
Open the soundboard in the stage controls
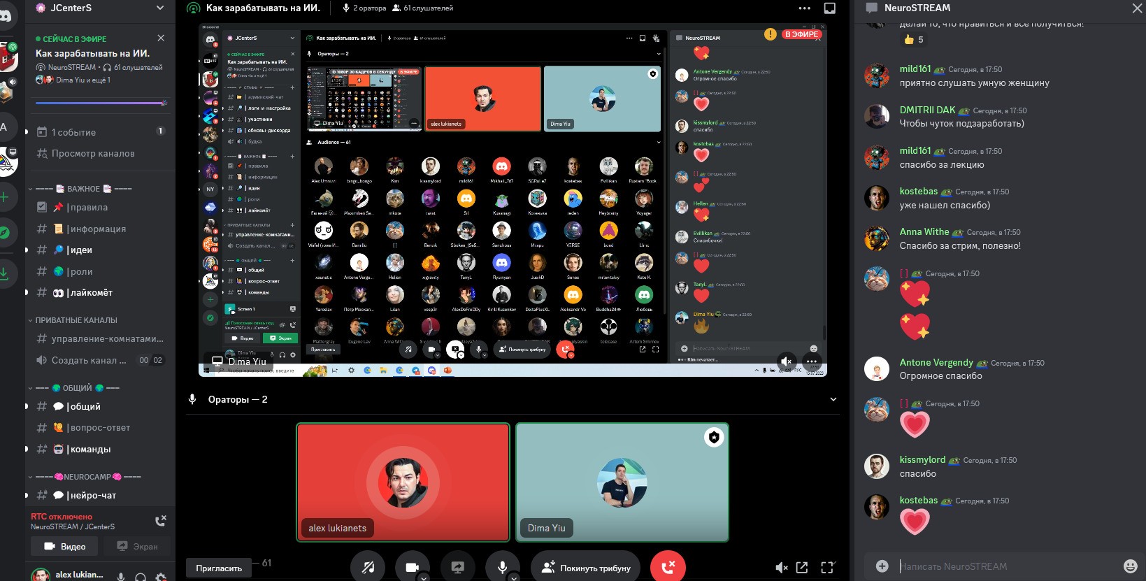click(368, 568)
